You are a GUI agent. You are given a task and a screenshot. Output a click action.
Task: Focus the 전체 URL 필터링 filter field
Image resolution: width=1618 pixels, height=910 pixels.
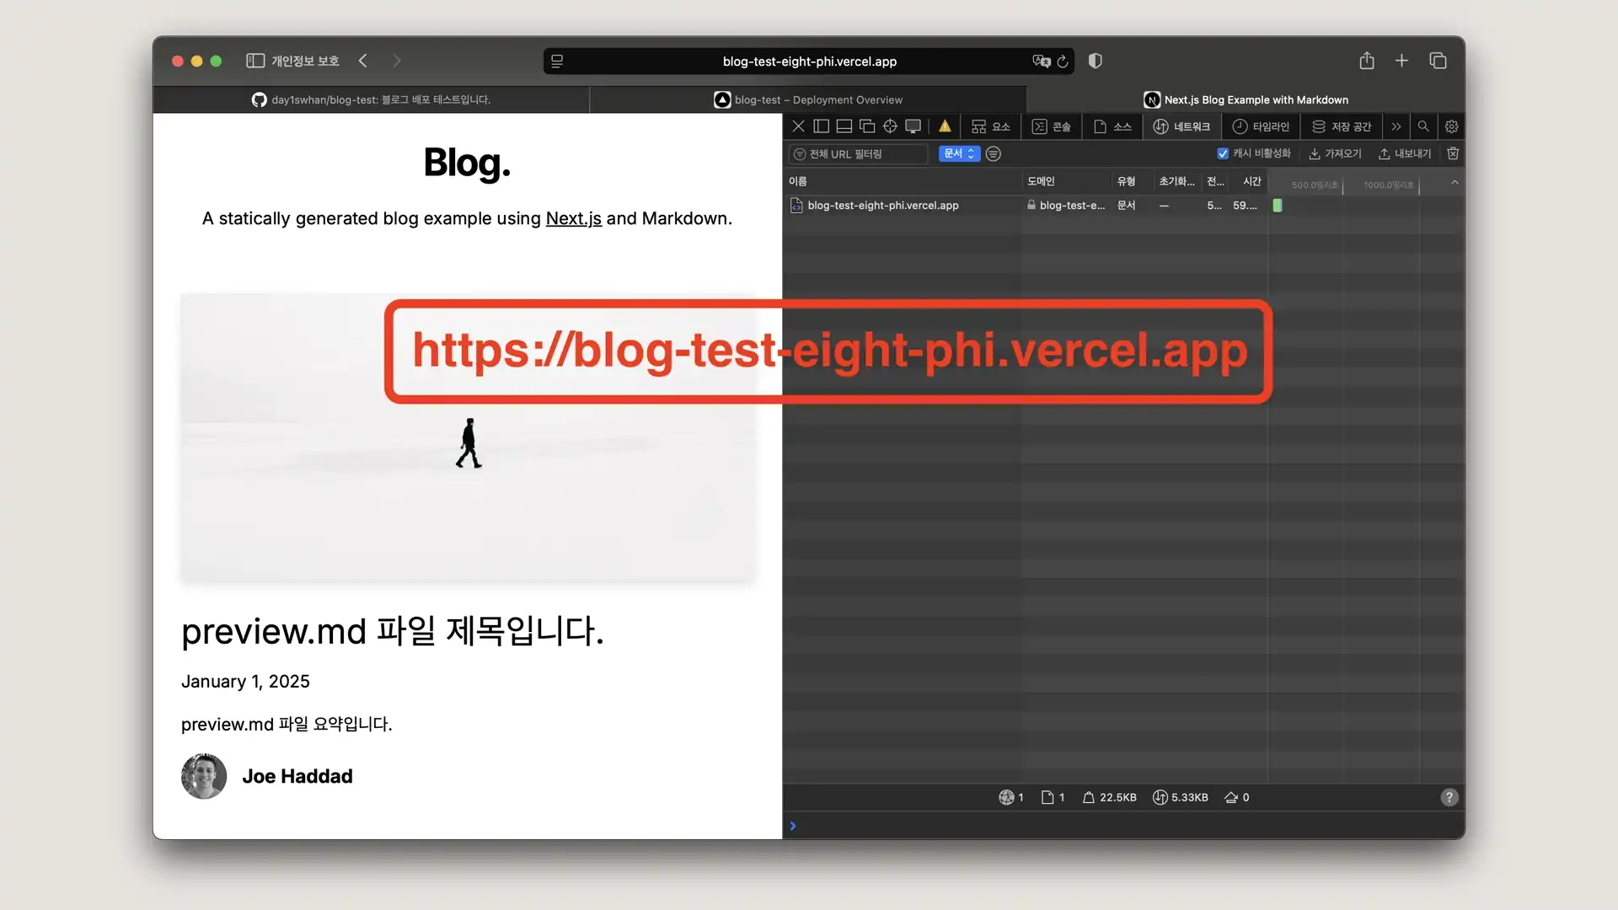pyautogui.click(x=859, y=153)
